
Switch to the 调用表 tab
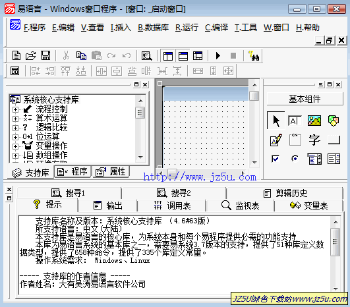coord(172,206)
